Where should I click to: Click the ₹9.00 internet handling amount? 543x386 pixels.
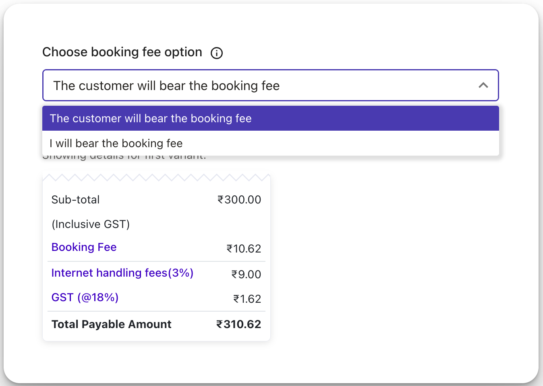pyautogui.click(x=246, y=274)
